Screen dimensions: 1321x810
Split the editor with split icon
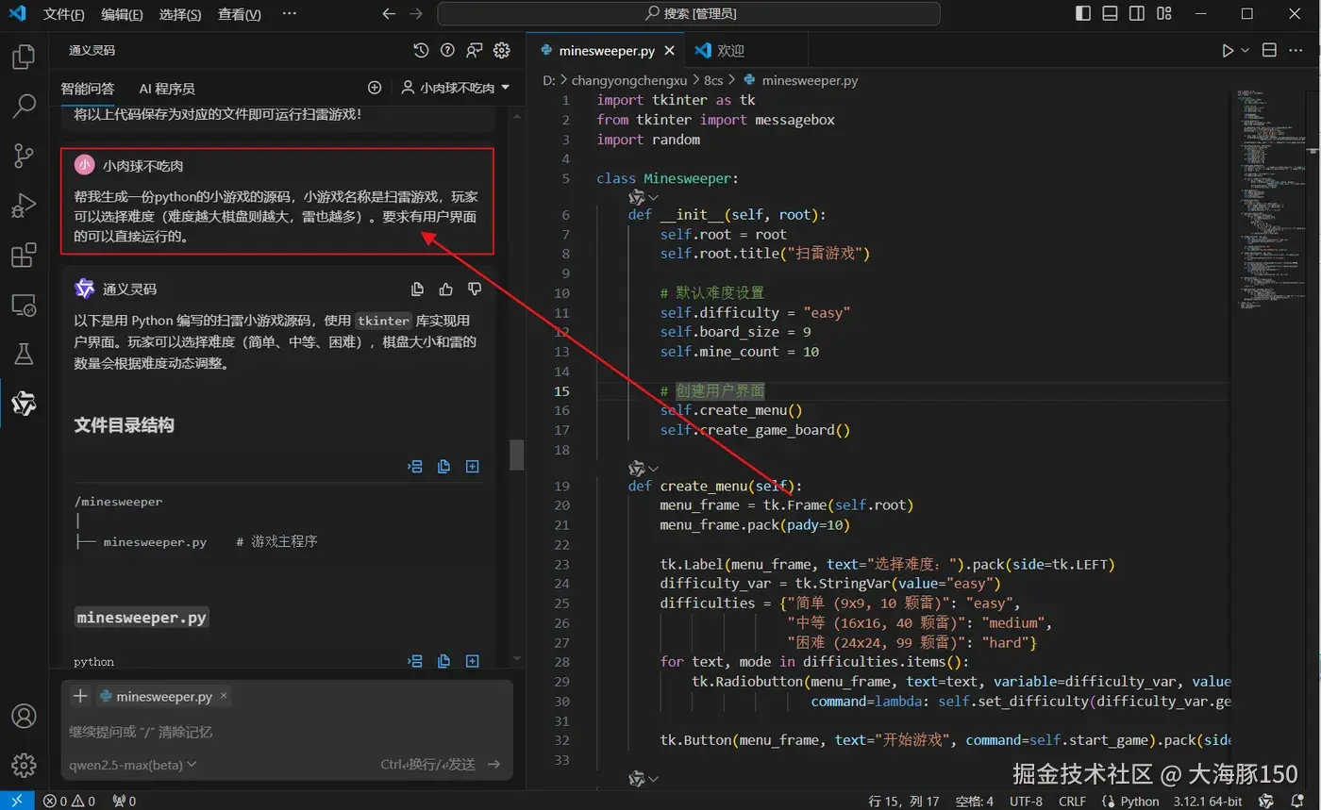[x=1269, y=50]
